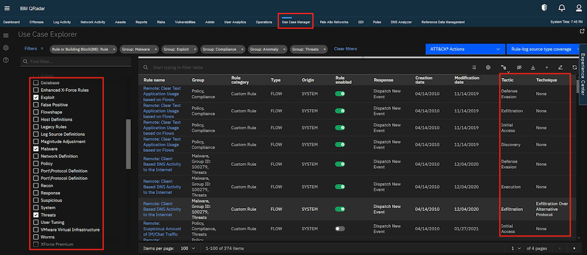The height and width of the screenshot is (255, 587).
Task: Open the Experience Center side panel
Action: point(583,74)
